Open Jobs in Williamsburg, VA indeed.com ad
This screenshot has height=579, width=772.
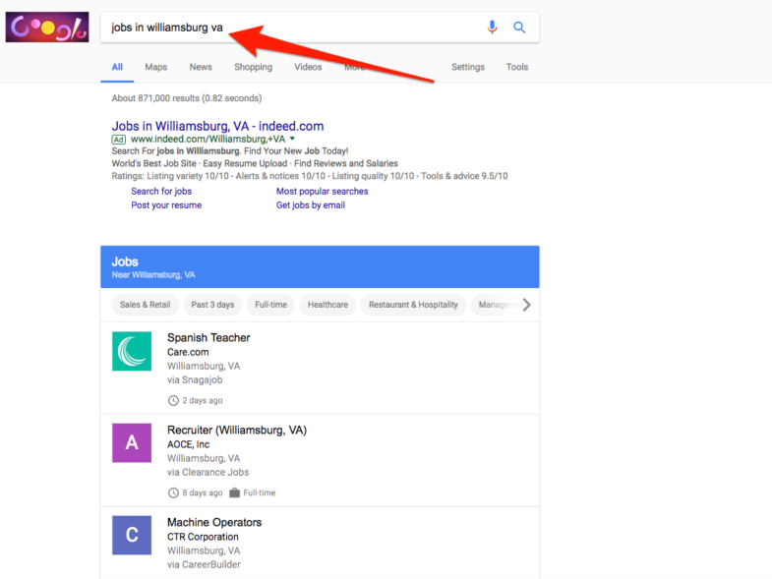coord(217,126)
